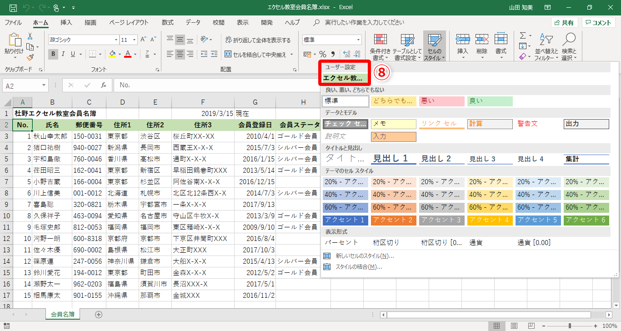Open the 標準 number format dropdown
Viewport: 621px width, 331px height.
[358, 40]
